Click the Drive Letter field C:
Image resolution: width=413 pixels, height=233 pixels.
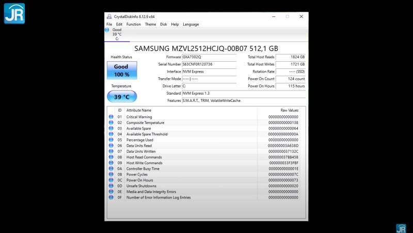209,86
